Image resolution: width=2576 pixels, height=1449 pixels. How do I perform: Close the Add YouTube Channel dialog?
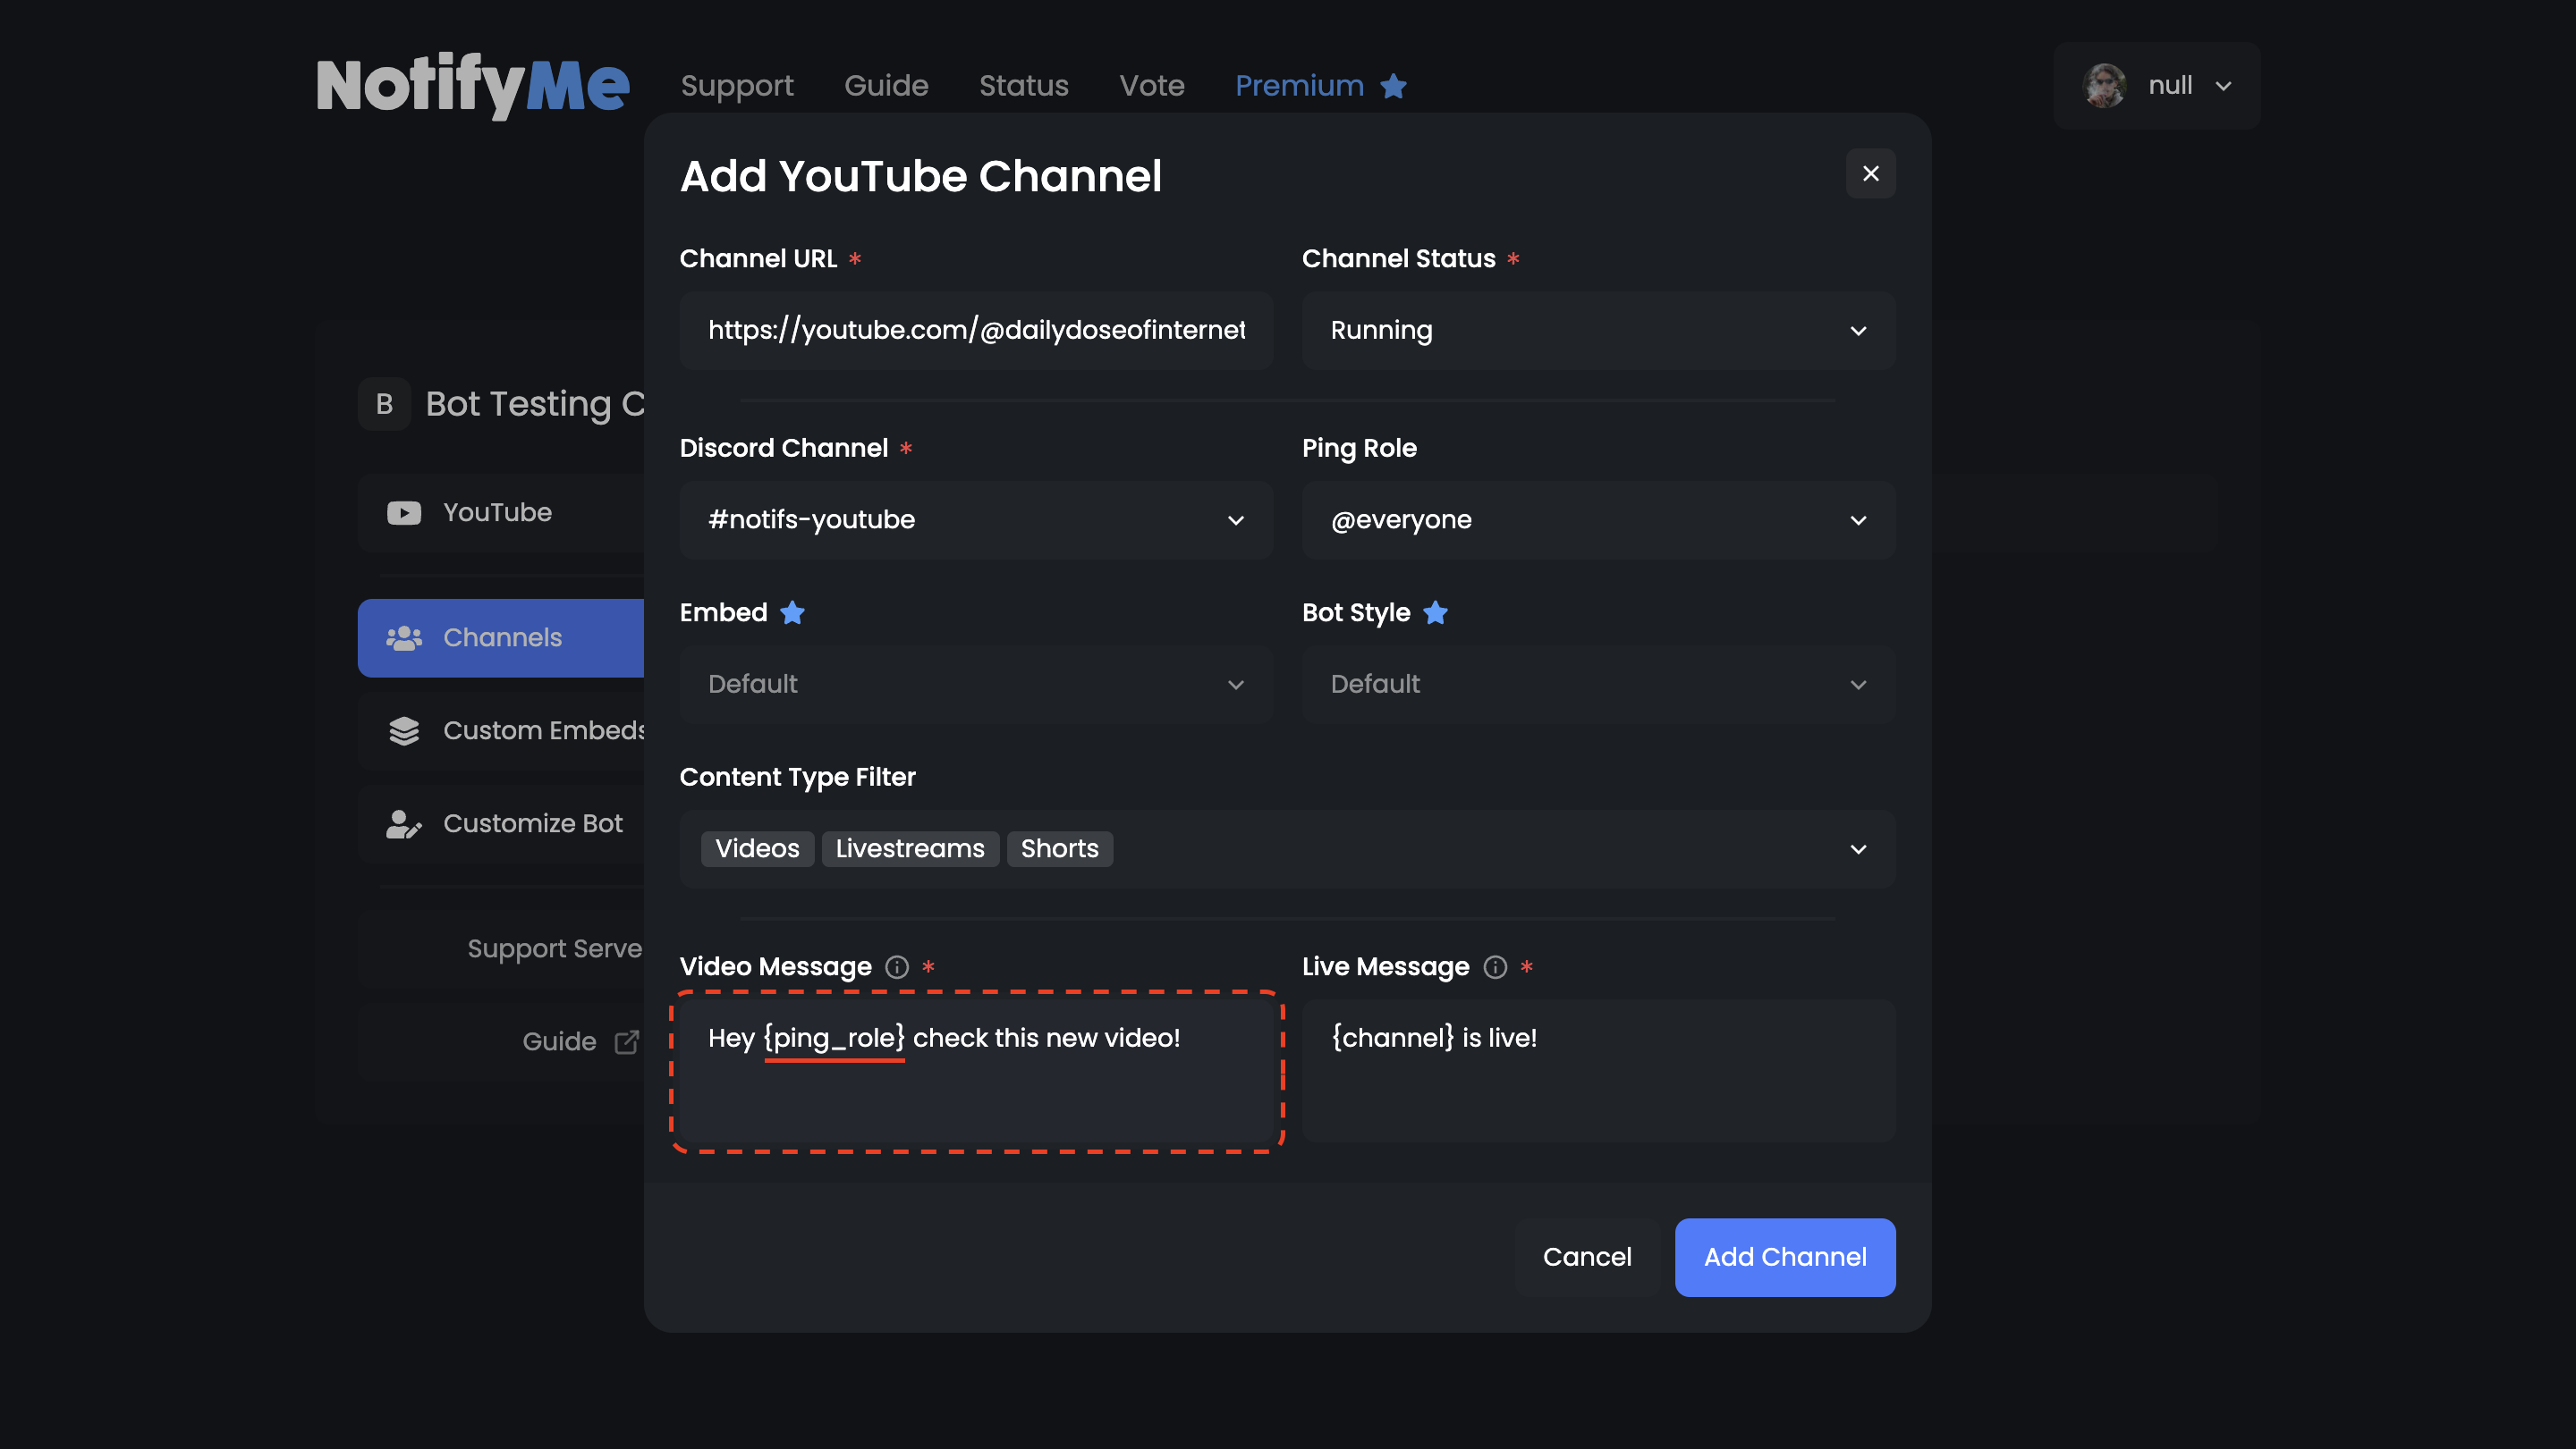1870,174
